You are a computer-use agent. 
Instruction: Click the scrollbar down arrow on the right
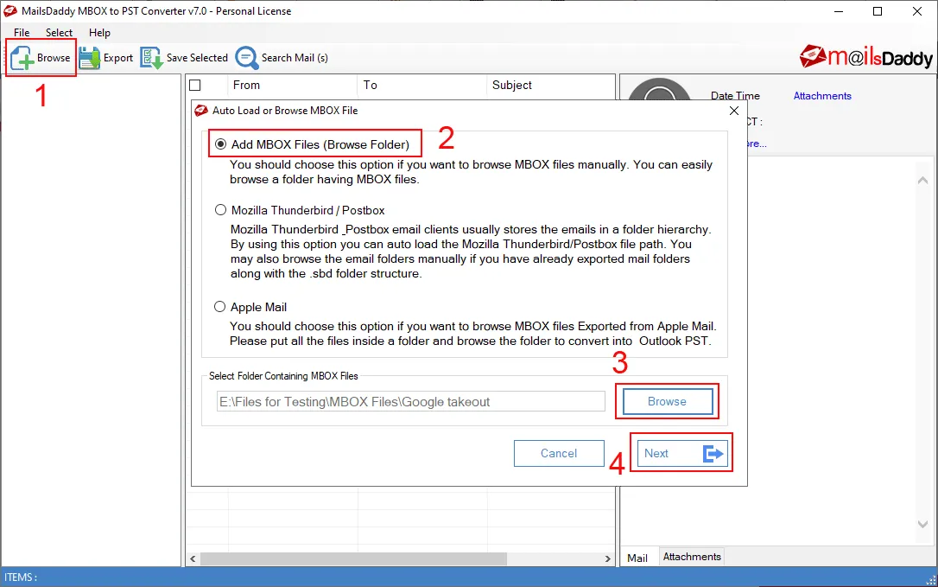[922, 523]
